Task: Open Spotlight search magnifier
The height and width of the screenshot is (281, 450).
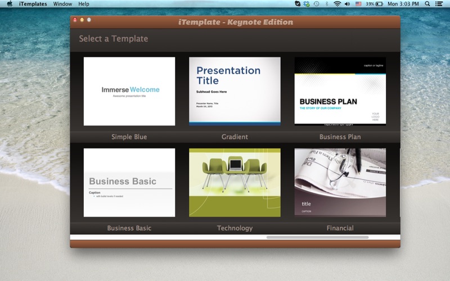Action: click(x=427, y=4)
